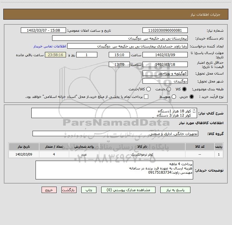This screenshot has height=225, width=232.
Task: Choose the متوسط purchase type radio
Action: [x=174, y=97]
